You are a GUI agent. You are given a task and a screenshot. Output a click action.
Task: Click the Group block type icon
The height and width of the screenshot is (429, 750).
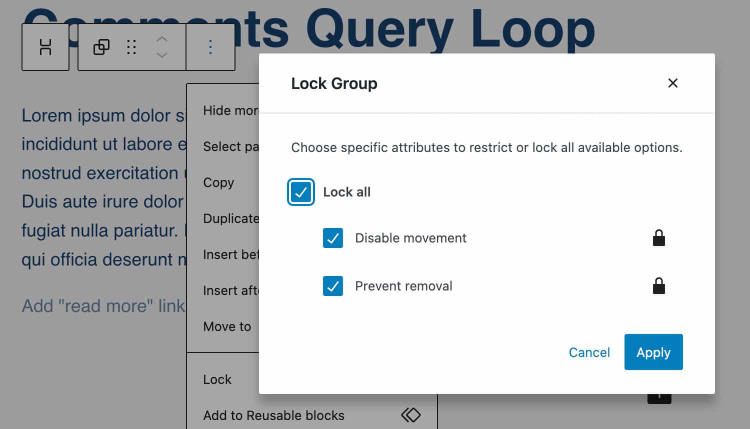tap(45, 47)
